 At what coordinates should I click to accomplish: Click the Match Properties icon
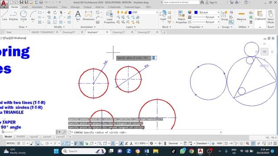181,17
